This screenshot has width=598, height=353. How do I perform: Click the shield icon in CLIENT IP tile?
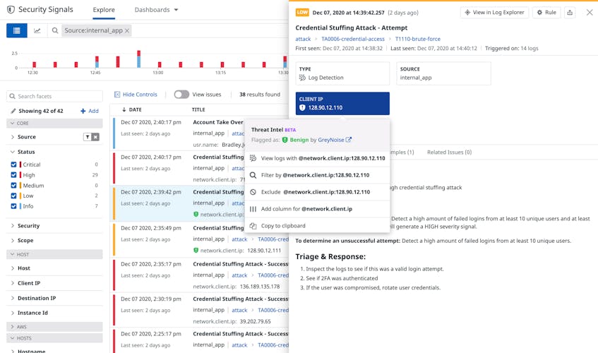point(302,108)
